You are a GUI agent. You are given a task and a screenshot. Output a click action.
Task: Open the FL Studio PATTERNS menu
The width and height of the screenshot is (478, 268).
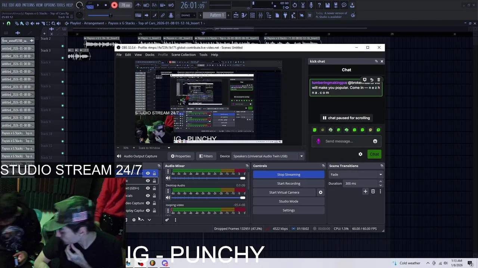point(28,5)
